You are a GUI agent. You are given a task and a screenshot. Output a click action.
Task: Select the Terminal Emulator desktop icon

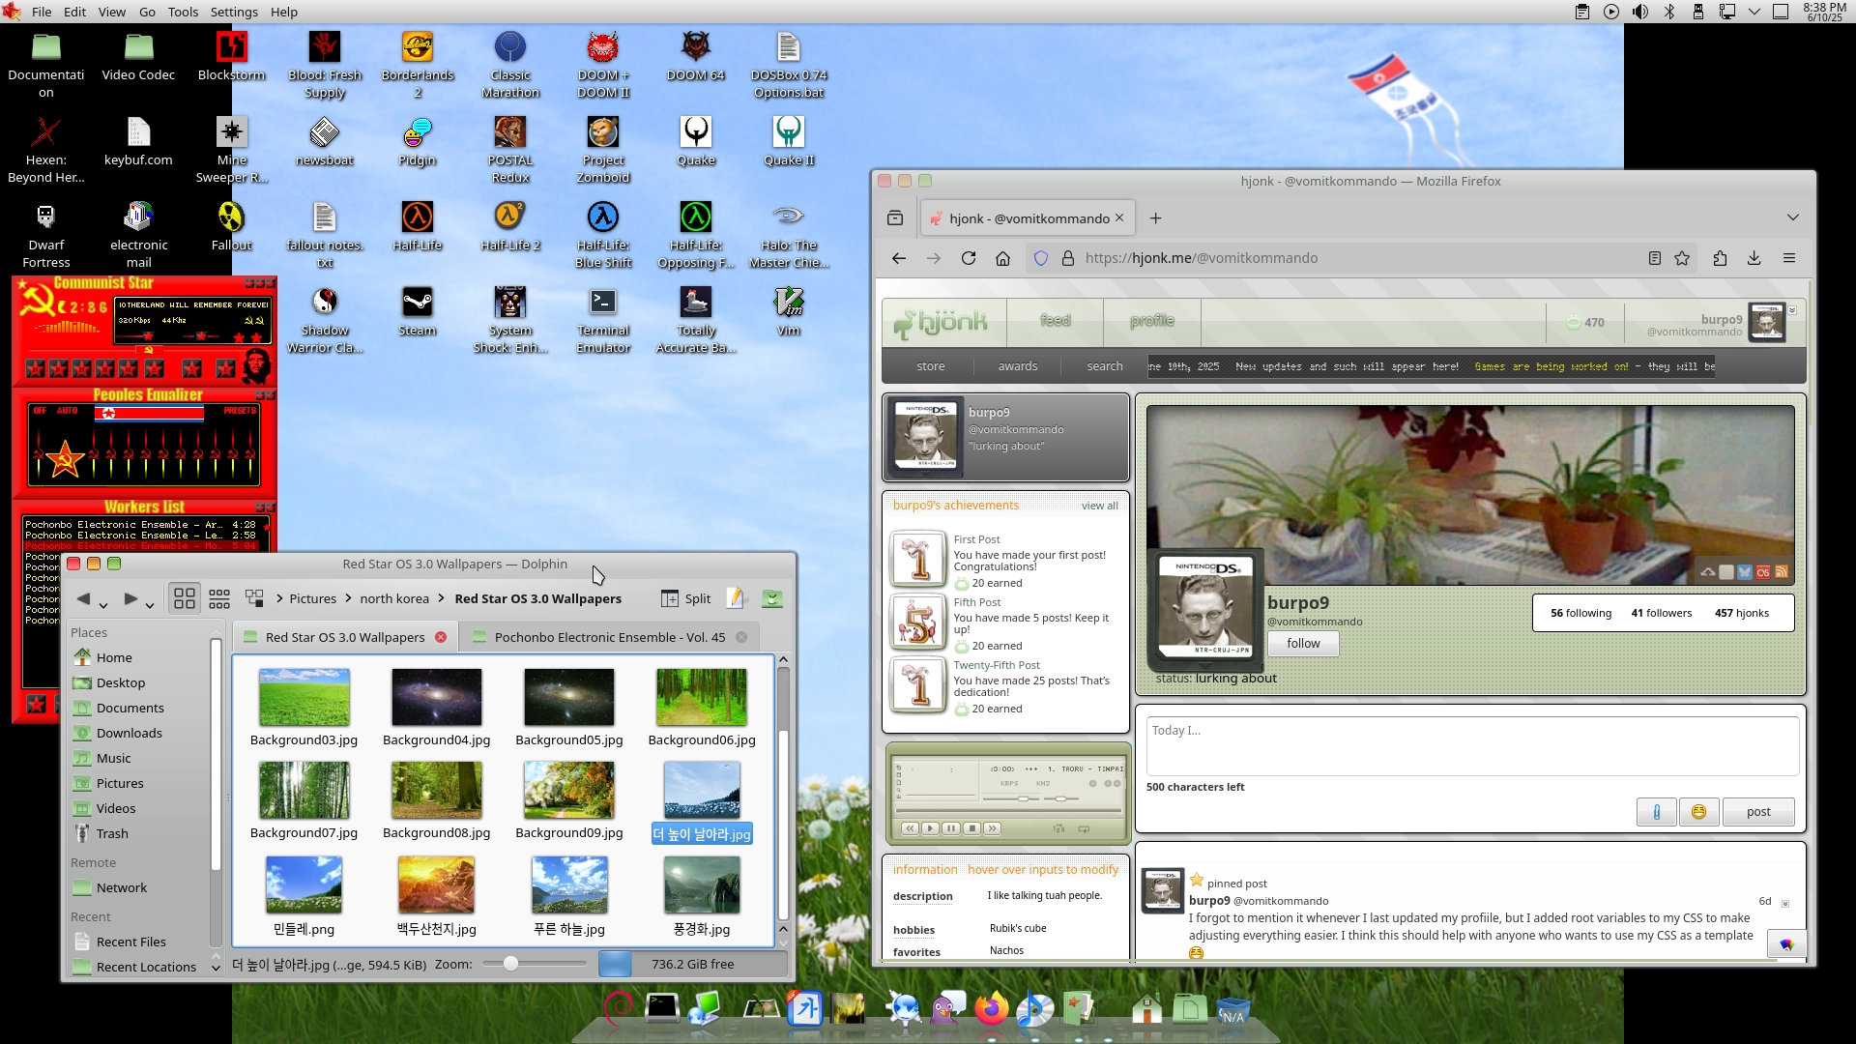coord(603,321)
